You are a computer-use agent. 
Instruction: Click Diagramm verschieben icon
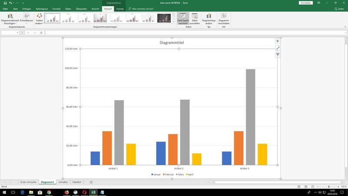click(x=224, y=16)
